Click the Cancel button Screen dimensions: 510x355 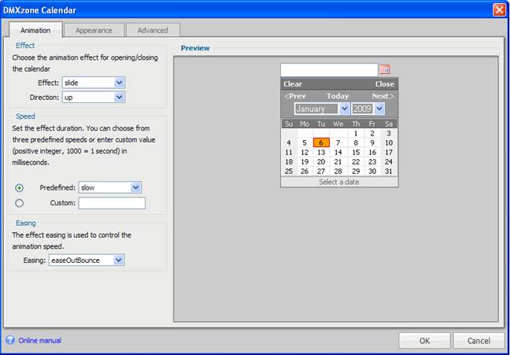pos(479,340)
